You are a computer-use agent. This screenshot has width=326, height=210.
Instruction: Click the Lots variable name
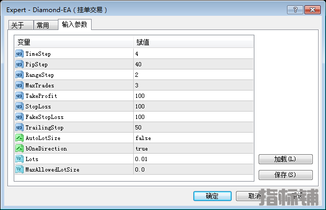[x=32, y=159]
